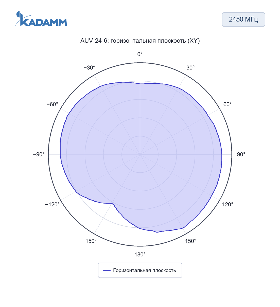Click the 90° angle label
Screen dimensions: 280x307
(x=241, y=154)
